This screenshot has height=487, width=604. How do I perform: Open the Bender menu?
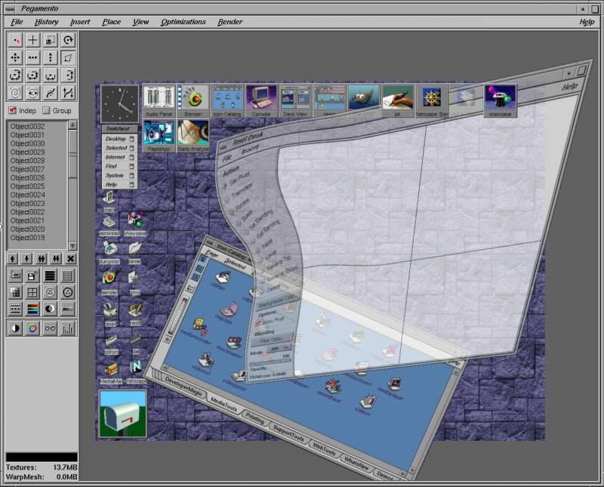click(230, 22)
